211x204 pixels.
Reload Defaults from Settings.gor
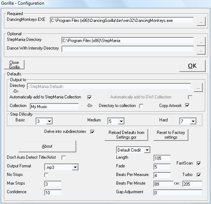[127, 135]
